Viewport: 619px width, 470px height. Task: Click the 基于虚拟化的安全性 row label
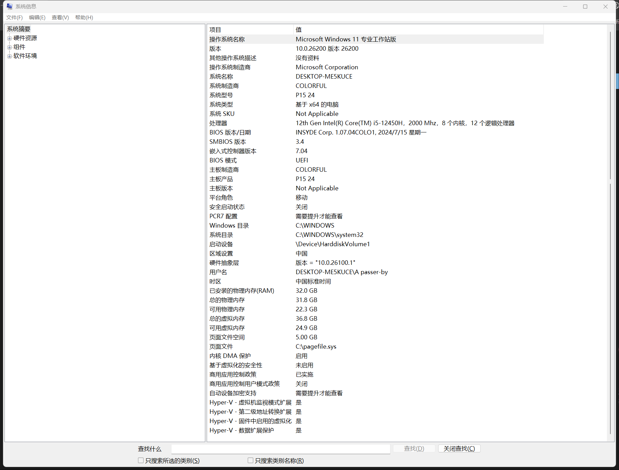(236, 365)
